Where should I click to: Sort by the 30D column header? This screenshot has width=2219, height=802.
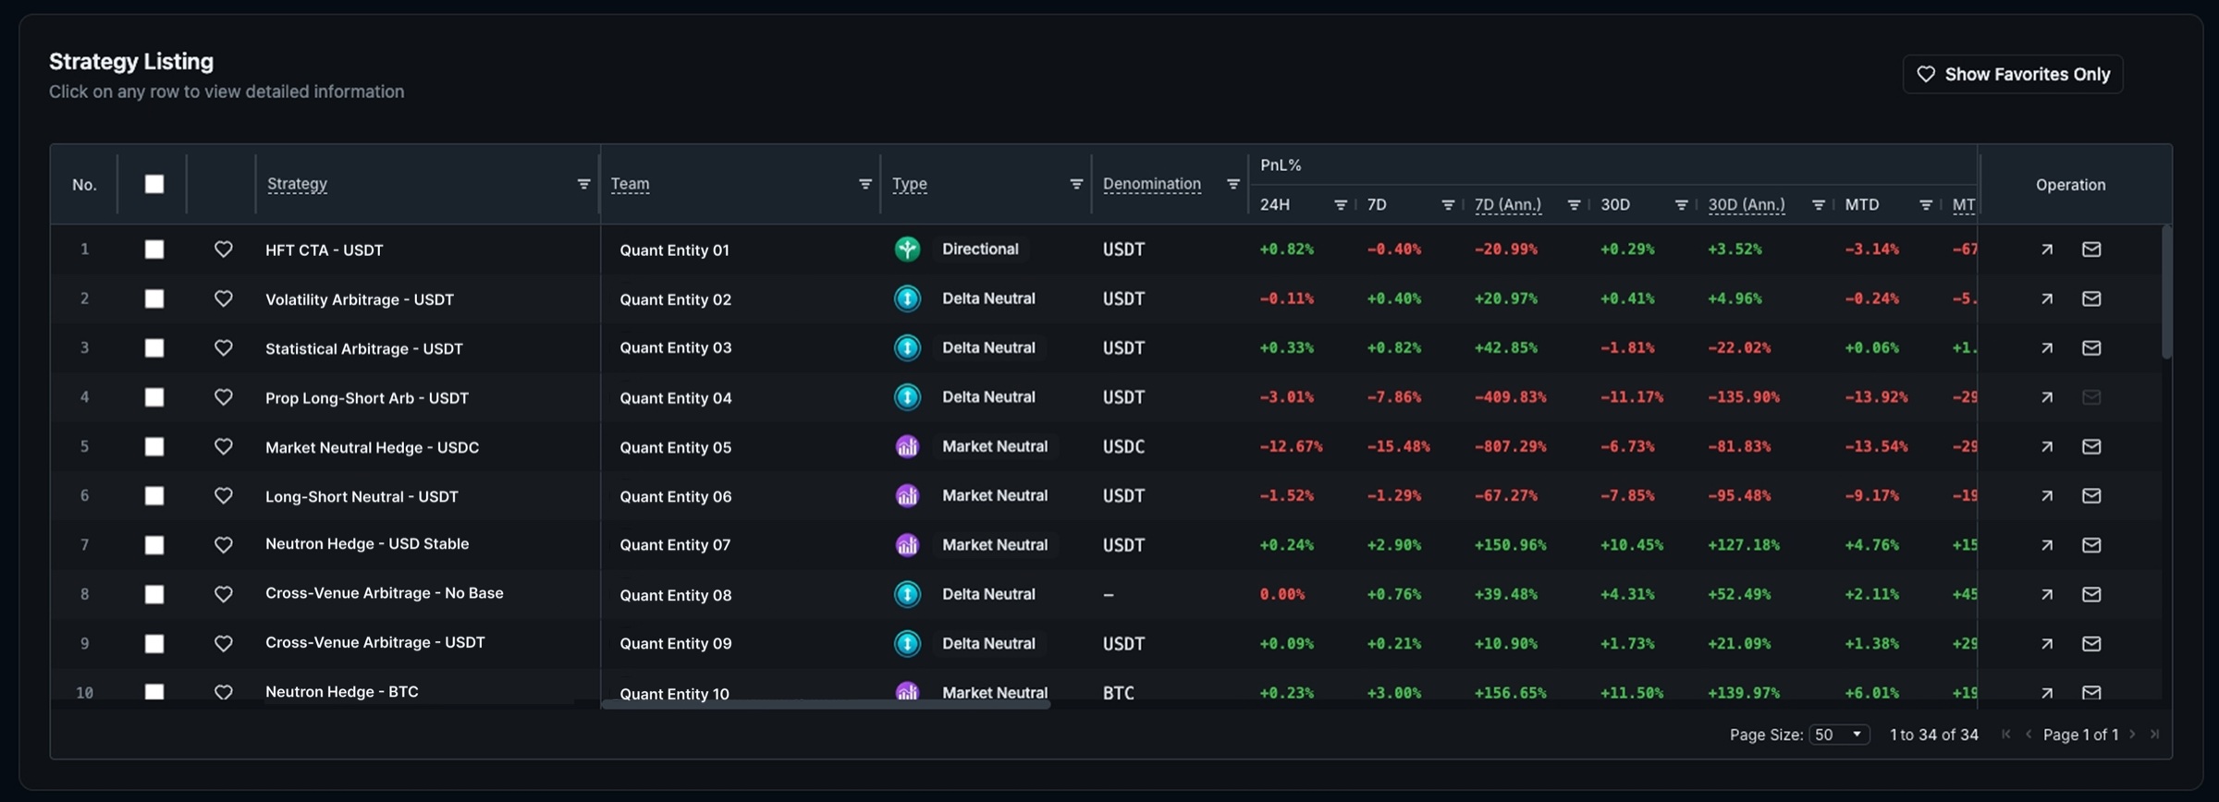[1615, 205]
